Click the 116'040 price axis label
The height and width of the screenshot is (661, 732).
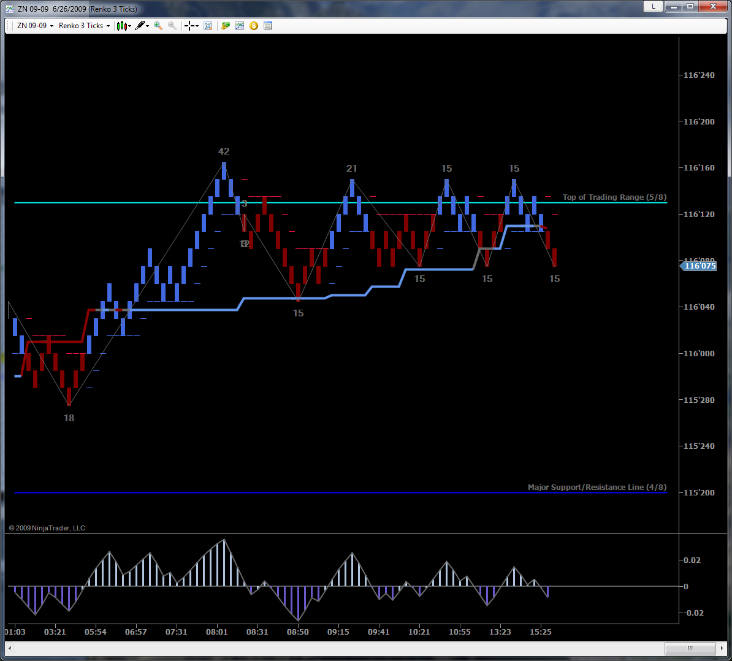(699, 307)
